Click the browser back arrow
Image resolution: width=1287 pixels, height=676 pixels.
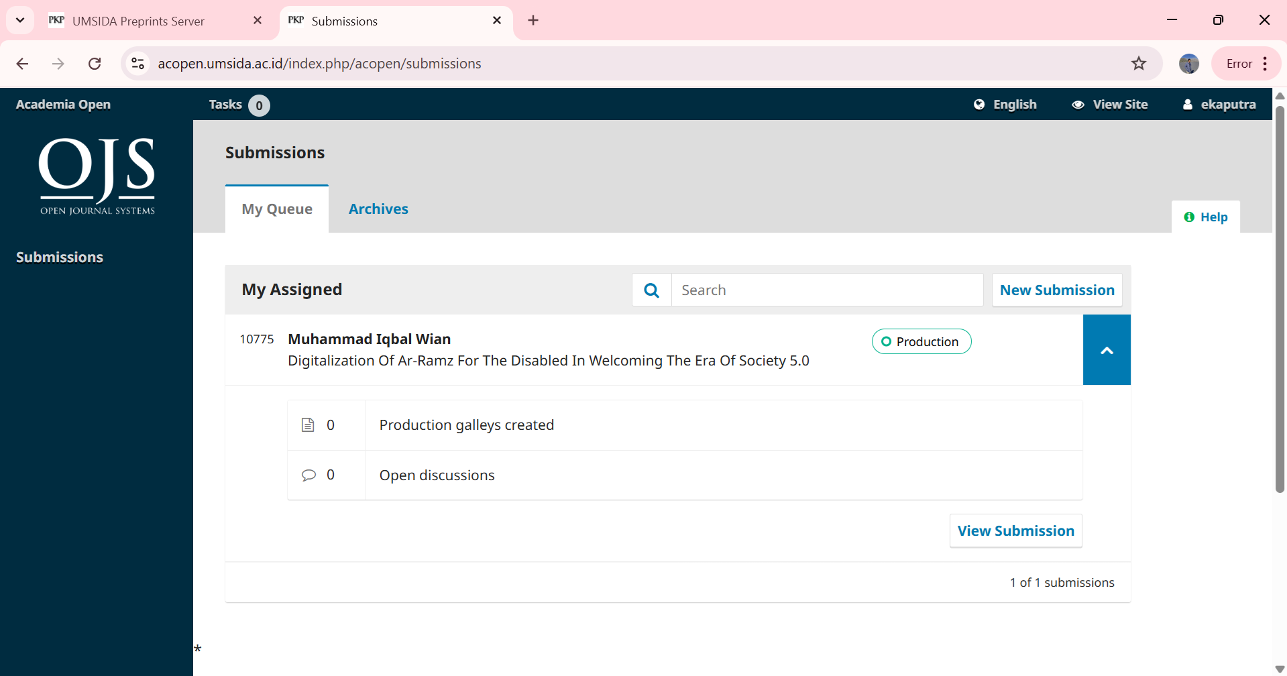coord(22,64)
